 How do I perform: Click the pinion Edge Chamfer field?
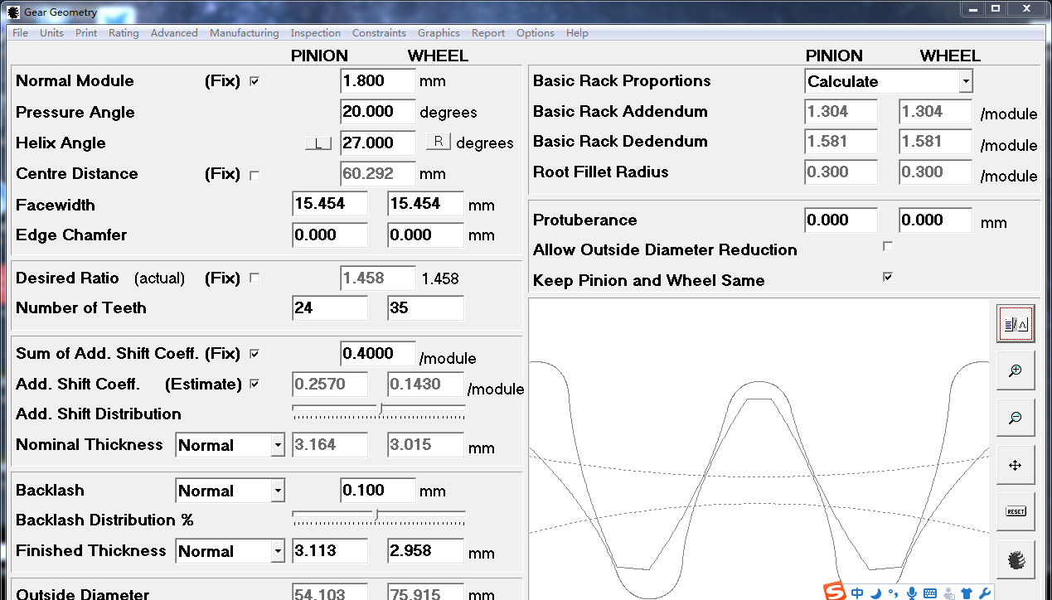[330, 235]
